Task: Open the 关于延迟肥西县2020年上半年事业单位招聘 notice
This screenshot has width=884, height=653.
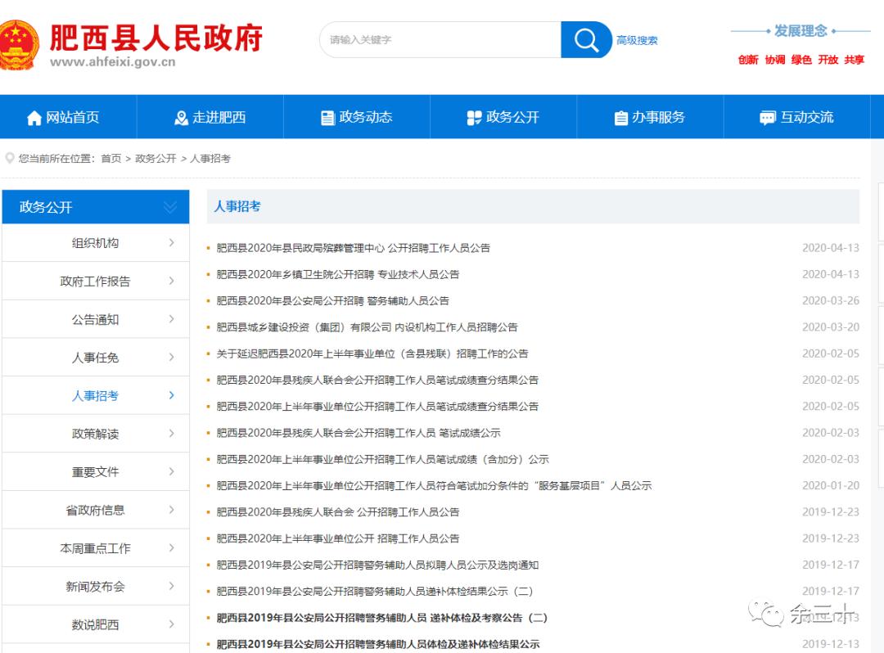Action: (370, 354)
